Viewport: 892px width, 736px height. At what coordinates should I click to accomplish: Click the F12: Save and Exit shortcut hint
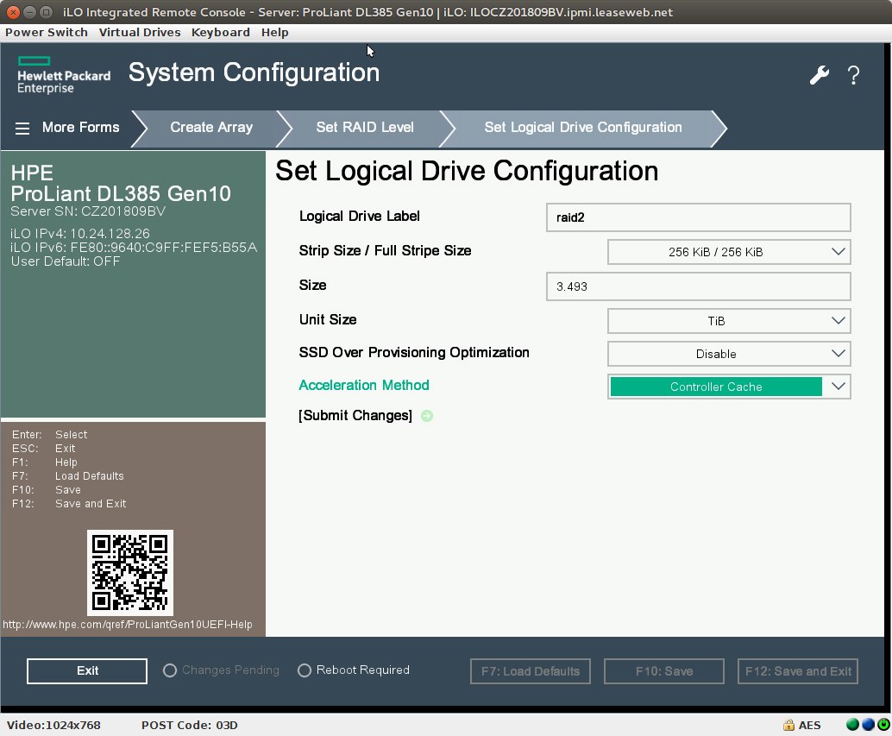click(x=69, y=504)
